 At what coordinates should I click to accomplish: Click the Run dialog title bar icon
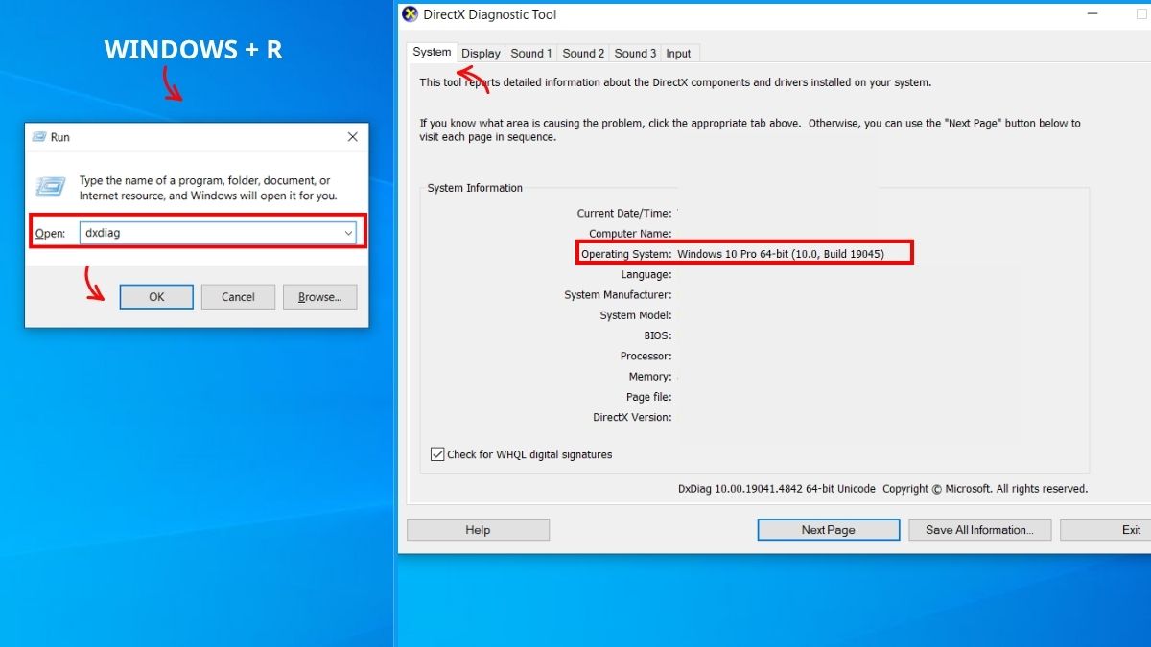[x=38, y=137]
